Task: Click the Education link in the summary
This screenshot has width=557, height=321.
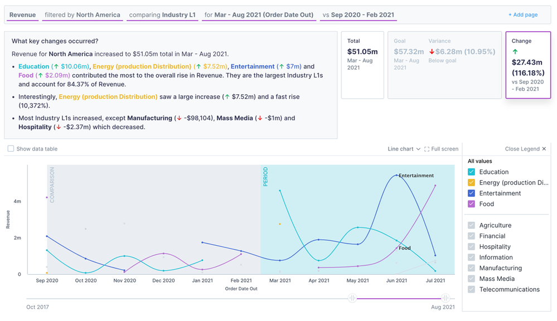Action: pyautogui.click(x=34, y=66)
